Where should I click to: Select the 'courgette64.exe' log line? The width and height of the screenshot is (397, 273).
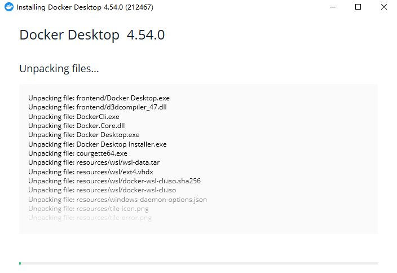coord(78,153)
